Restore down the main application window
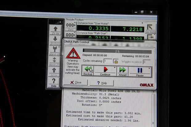The height and width of the screenshot is (127, 191). [x=142, y=12]
